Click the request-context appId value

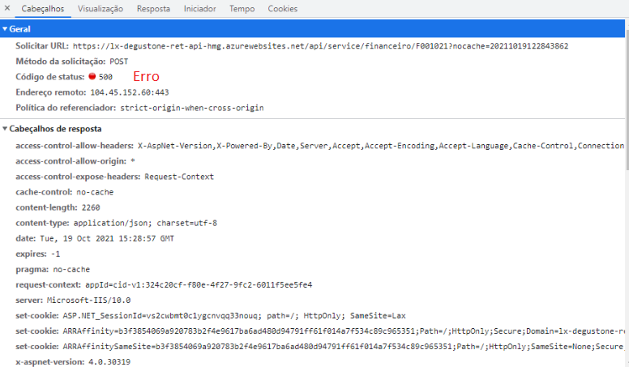point(199,285)
